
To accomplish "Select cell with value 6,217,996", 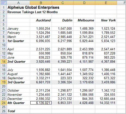I will tap(63, 41).
